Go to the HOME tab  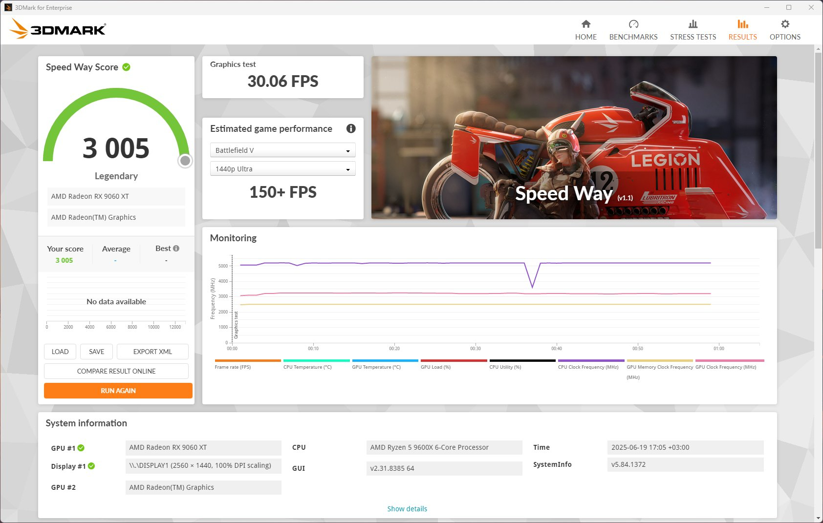[586, 30]
